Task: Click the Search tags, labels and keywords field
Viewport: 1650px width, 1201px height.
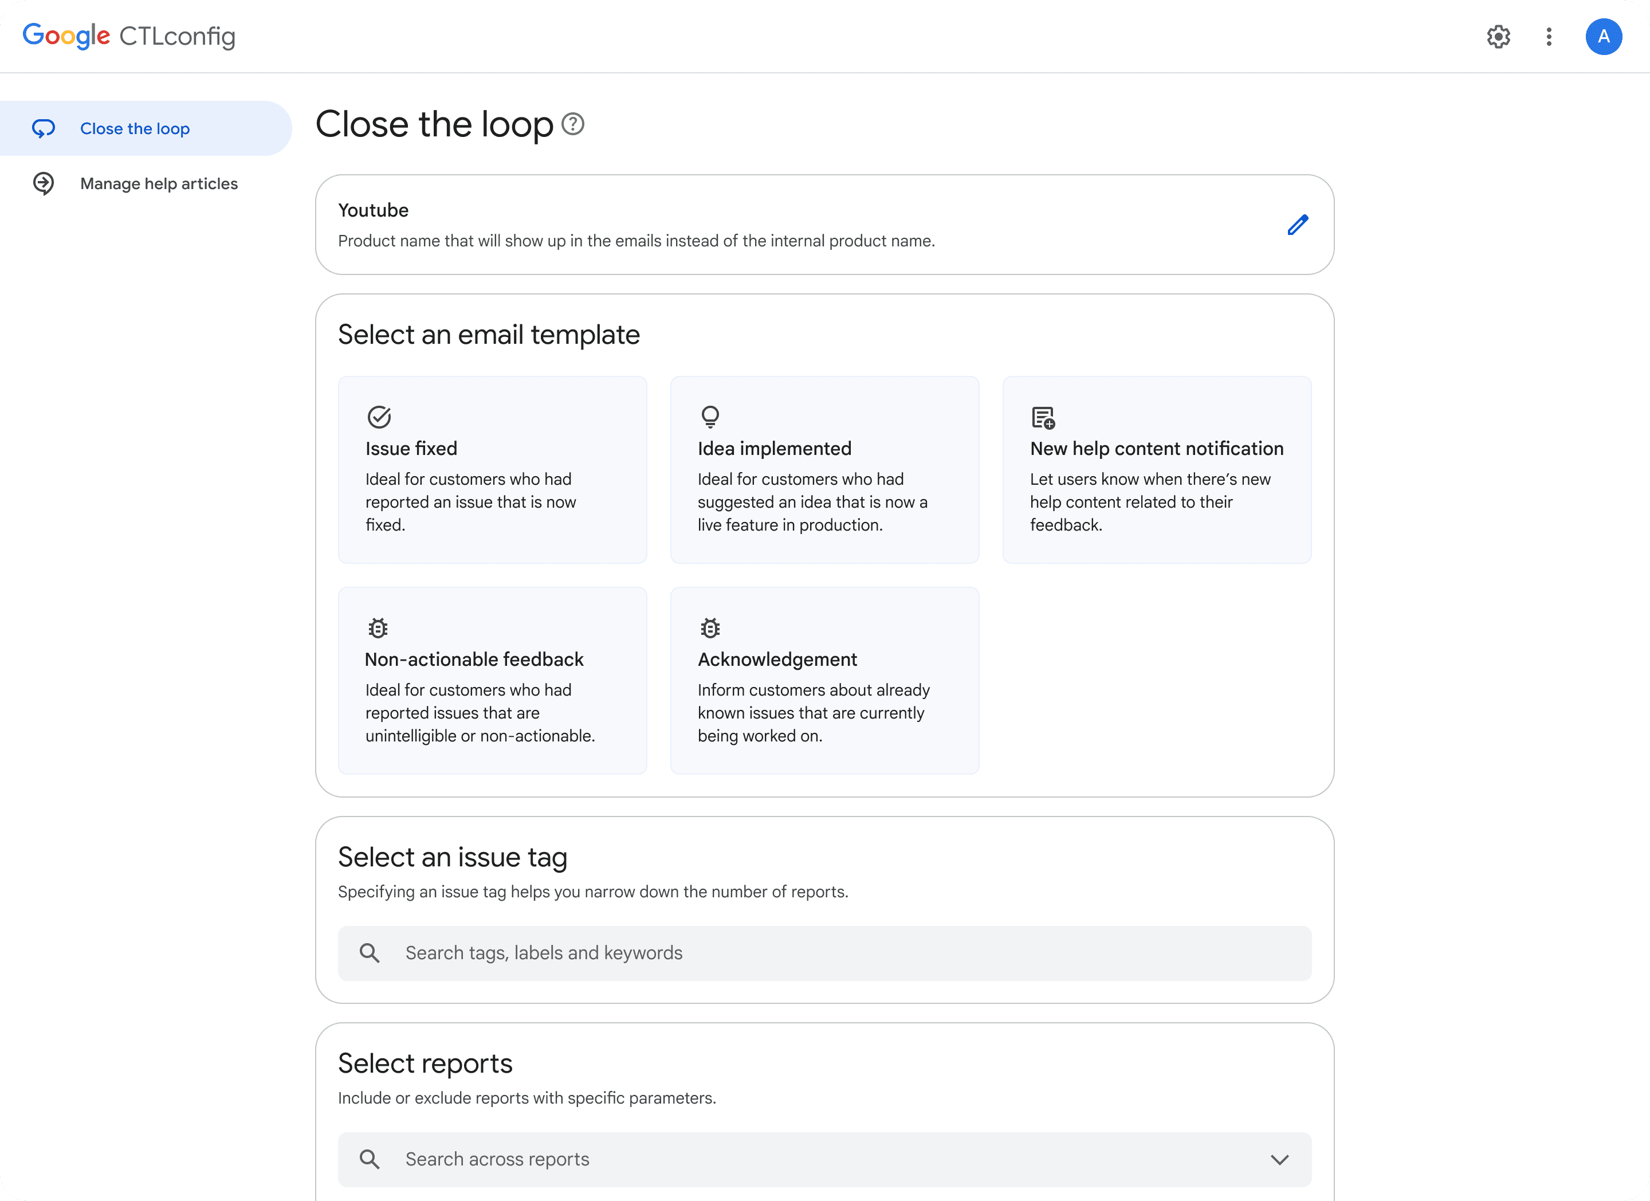Action: tap(824, 953)
